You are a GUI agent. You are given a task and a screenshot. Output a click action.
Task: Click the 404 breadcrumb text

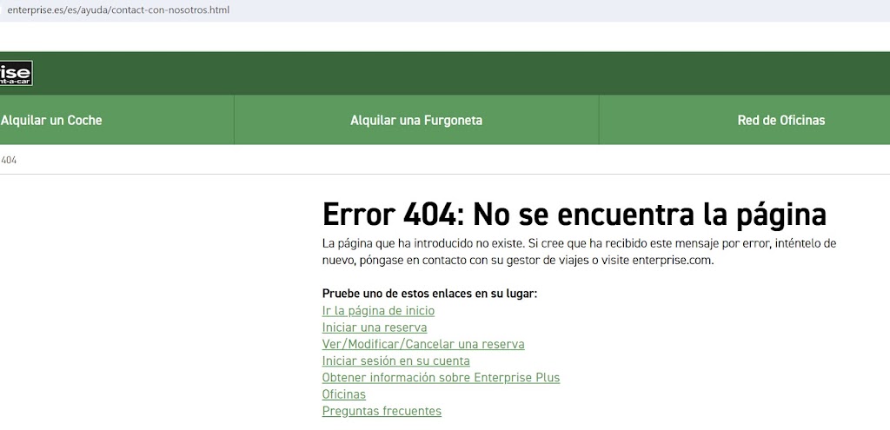[x=9, y=160]
